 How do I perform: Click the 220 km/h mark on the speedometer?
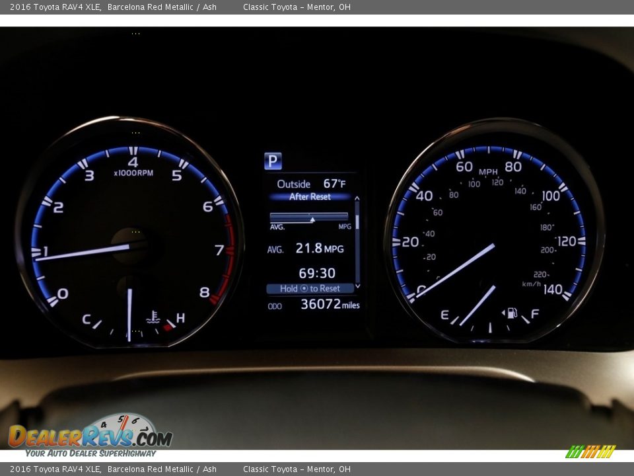(541, 275)
